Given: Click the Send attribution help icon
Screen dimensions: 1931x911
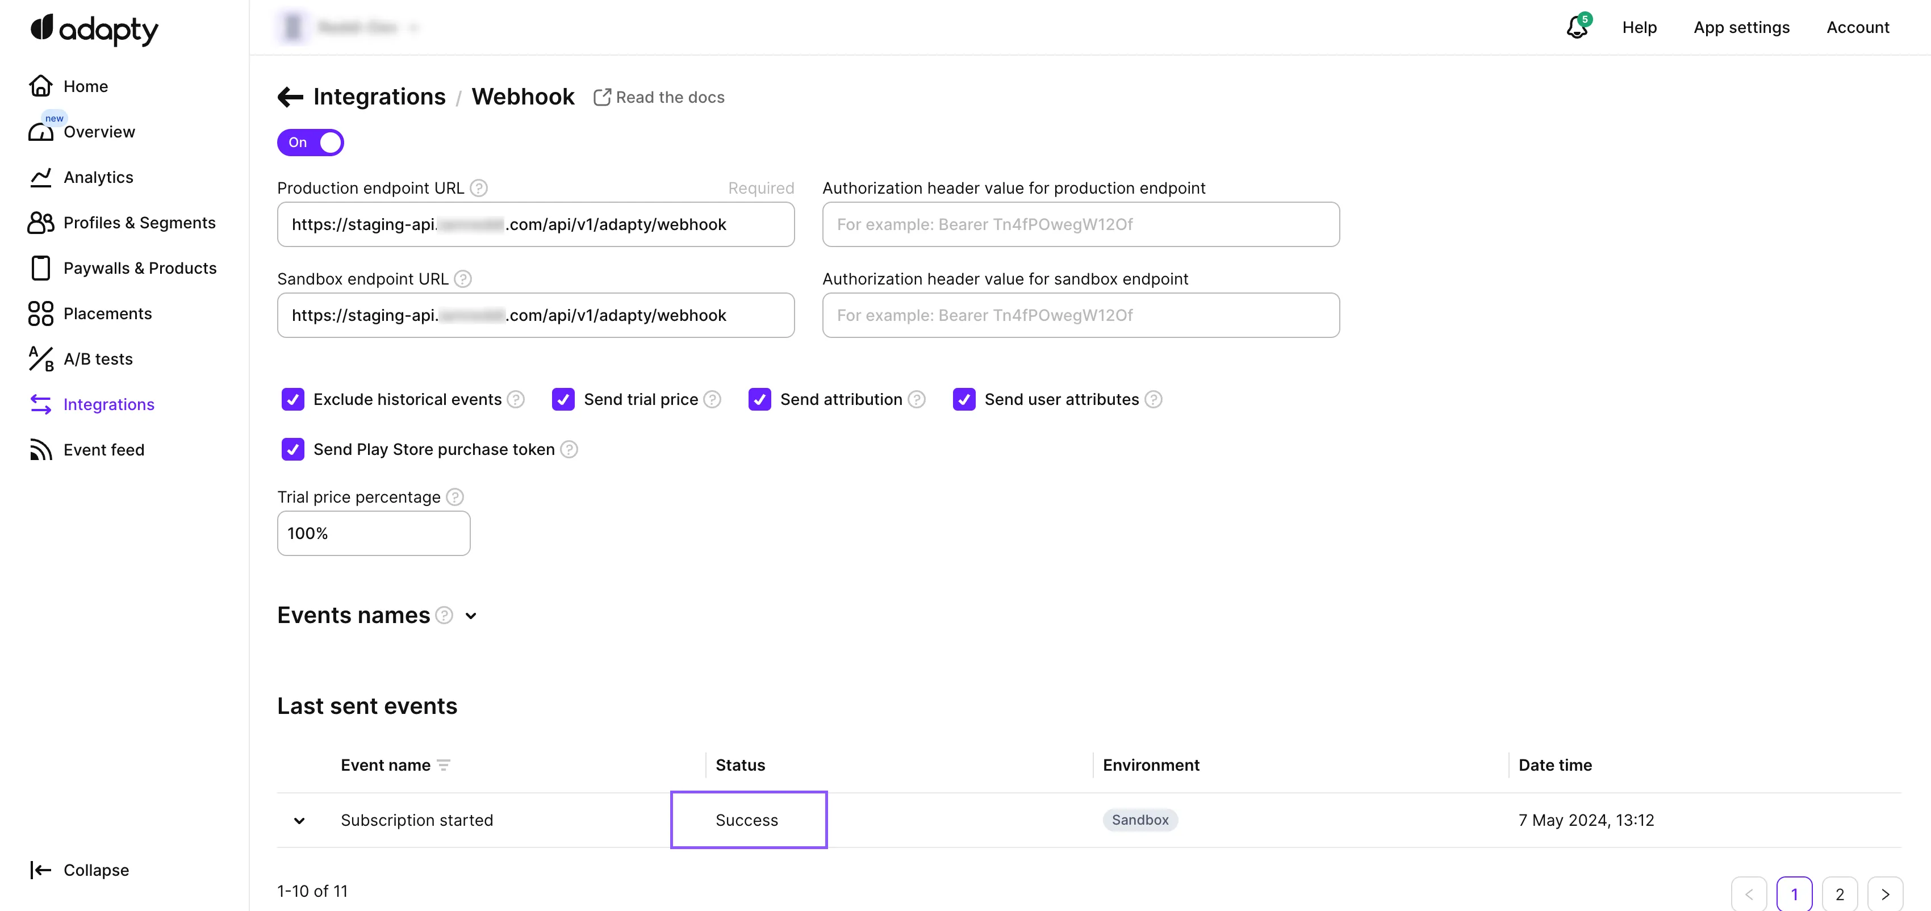Looking at the screenshot, I should 917,400.
